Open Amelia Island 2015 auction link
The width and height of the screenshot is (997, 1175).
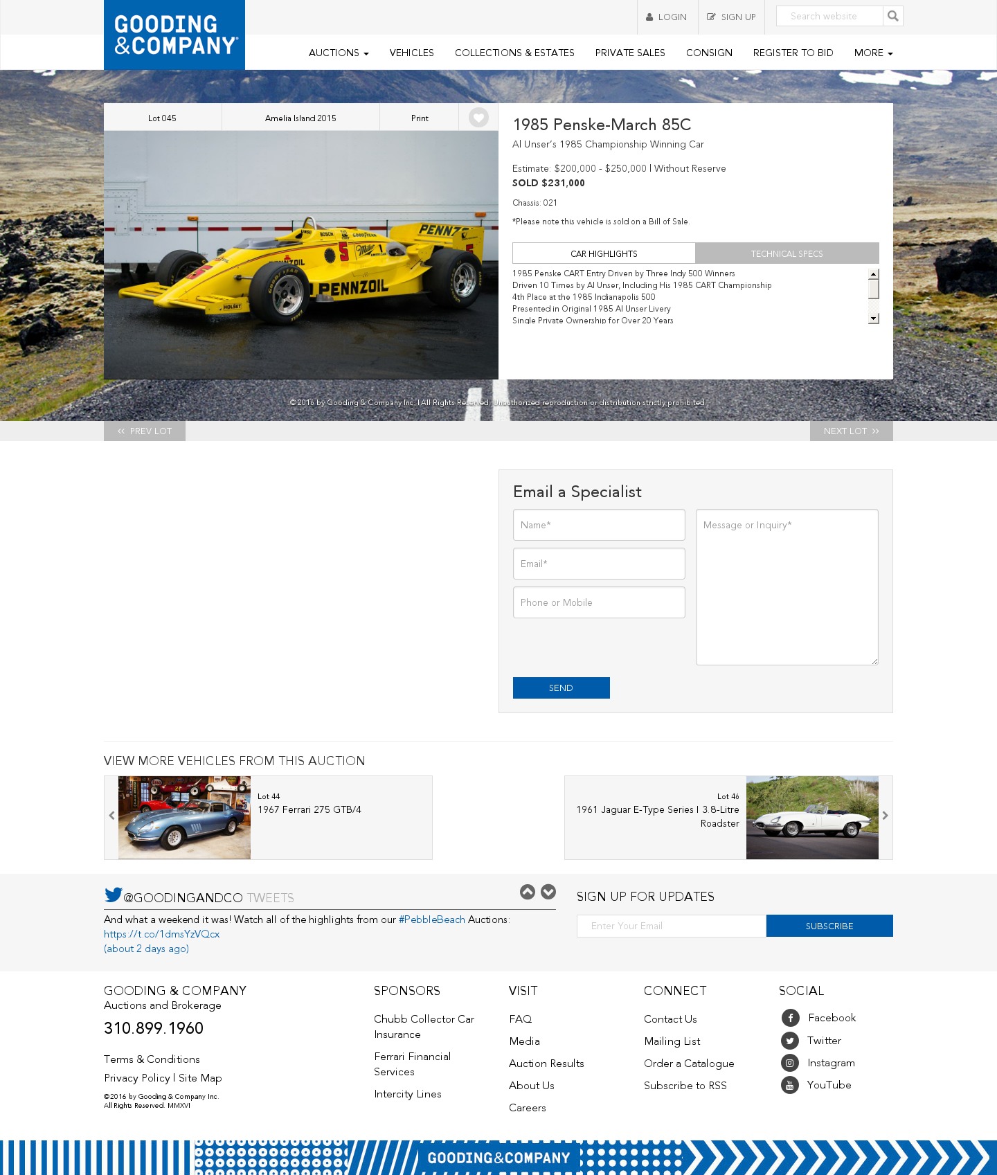click(x=300, y=118)
